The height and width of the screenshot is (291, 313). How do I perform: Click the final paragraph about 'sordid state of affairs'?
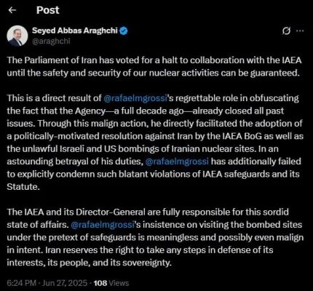pyautogui.click(x=155, y=237)
